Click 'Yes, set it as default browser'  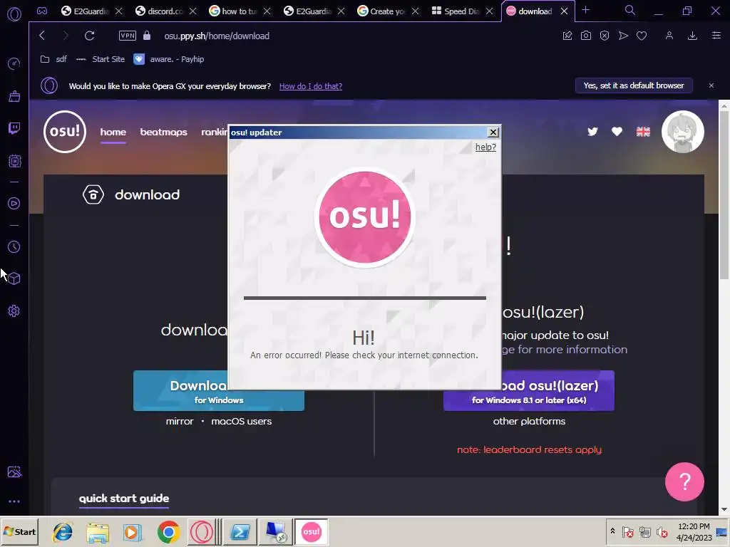point(634,85)
